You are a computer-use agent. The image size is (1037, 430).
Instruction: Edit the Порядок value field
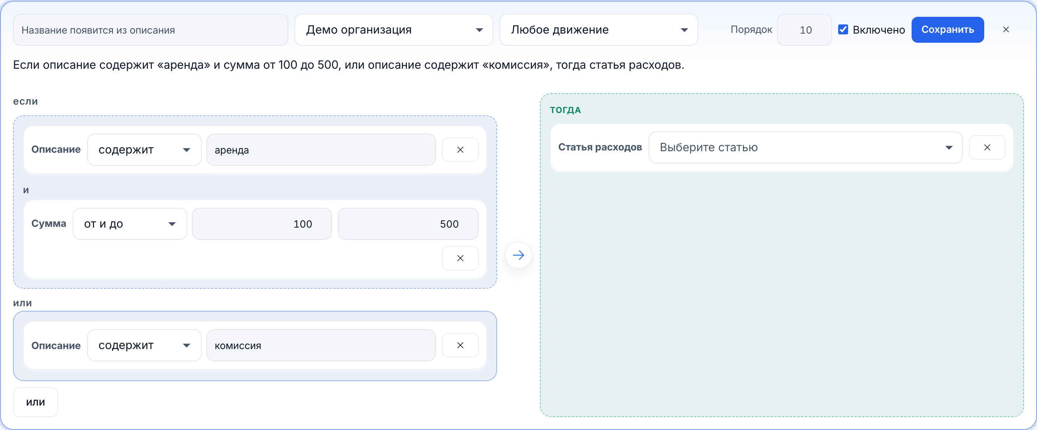[x=804, y=30]
